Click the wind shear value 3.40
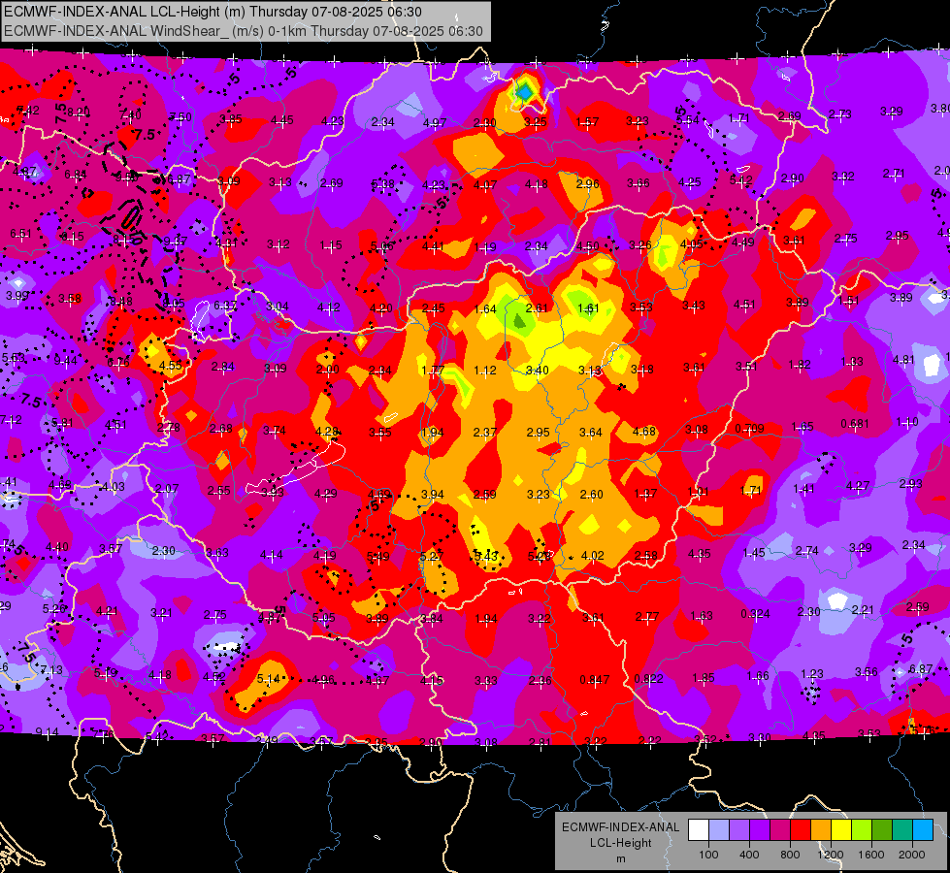Screen dimensions: 950x873 pyautogui.click(x=537, y=371)
